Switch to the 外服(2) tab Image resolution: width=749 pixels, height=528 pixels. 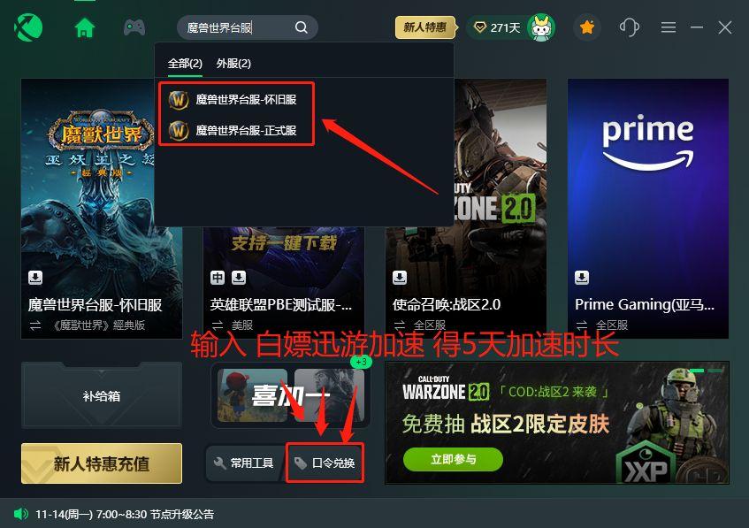pyautogui.click(x=233, y=63)
